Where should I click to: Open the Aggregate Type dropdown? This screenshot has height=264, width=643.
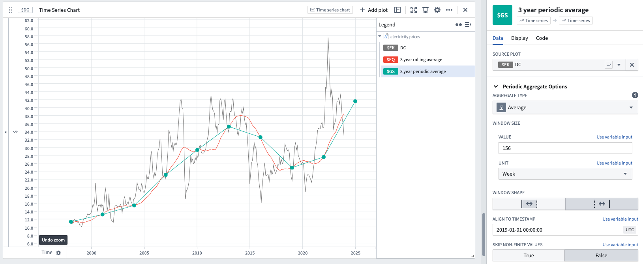pyautogui.click(x=565, y=107)
